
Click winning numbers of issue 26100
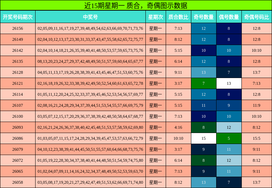[x=90, y=116]
